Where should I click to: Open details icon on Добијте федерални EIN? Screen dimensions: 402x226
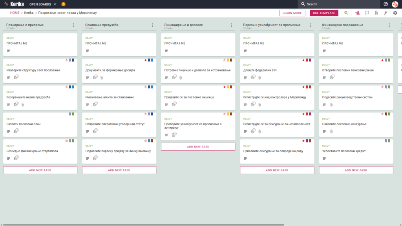pyautogui.click(x=245, y=78)
